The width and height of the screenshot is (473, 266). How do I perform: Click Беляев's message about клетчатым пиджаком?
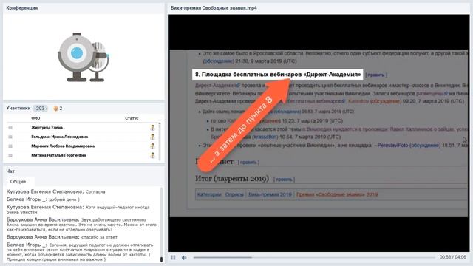point(80,252)
